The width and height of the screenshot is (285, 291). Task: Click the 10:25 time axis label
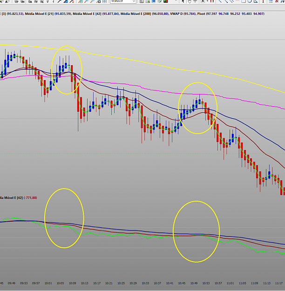pos(121,283)
